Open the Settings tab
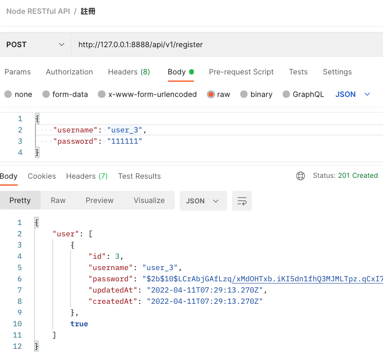Image resolution: width=383 pixels, height=354 pixels. [337, 72]
